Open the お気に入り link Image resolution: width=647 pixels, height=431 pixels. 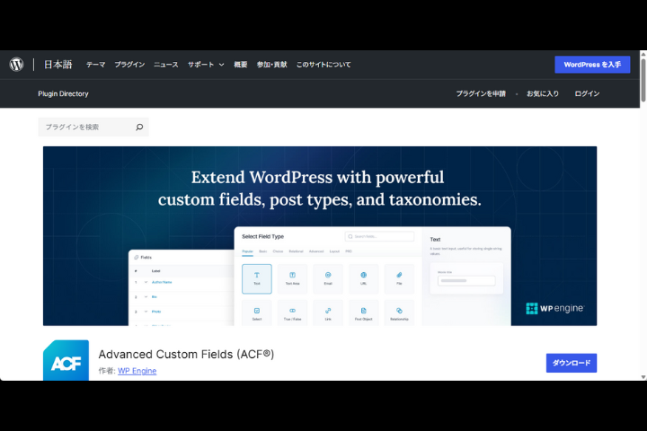(x=543, y=93)
